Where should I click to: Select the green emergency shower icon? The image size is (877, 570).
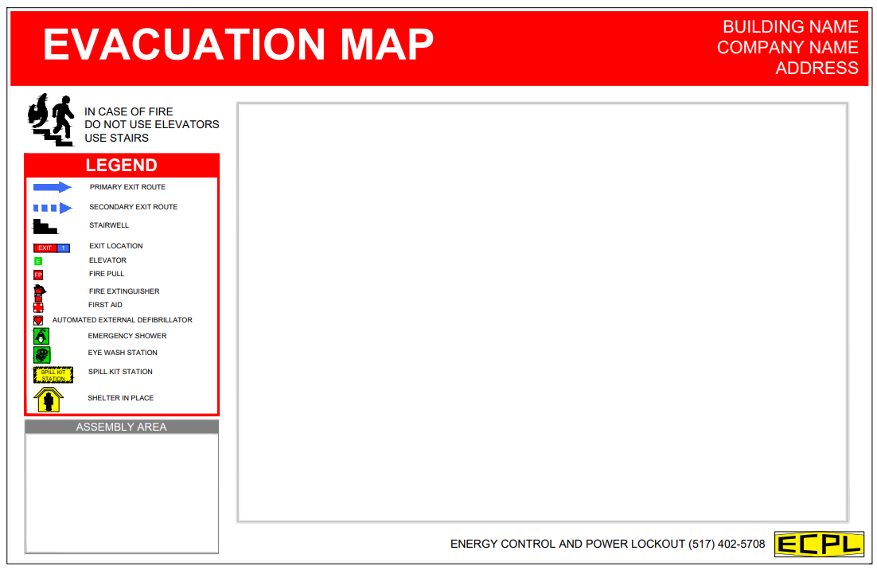coord(41,336)
